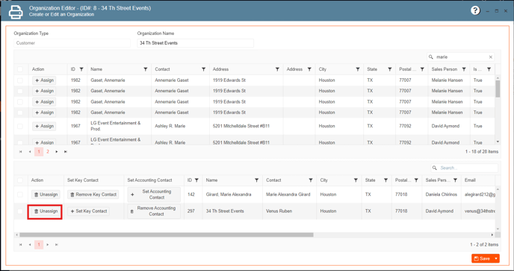Open filter for the Is... column

(x=489, y=69)
